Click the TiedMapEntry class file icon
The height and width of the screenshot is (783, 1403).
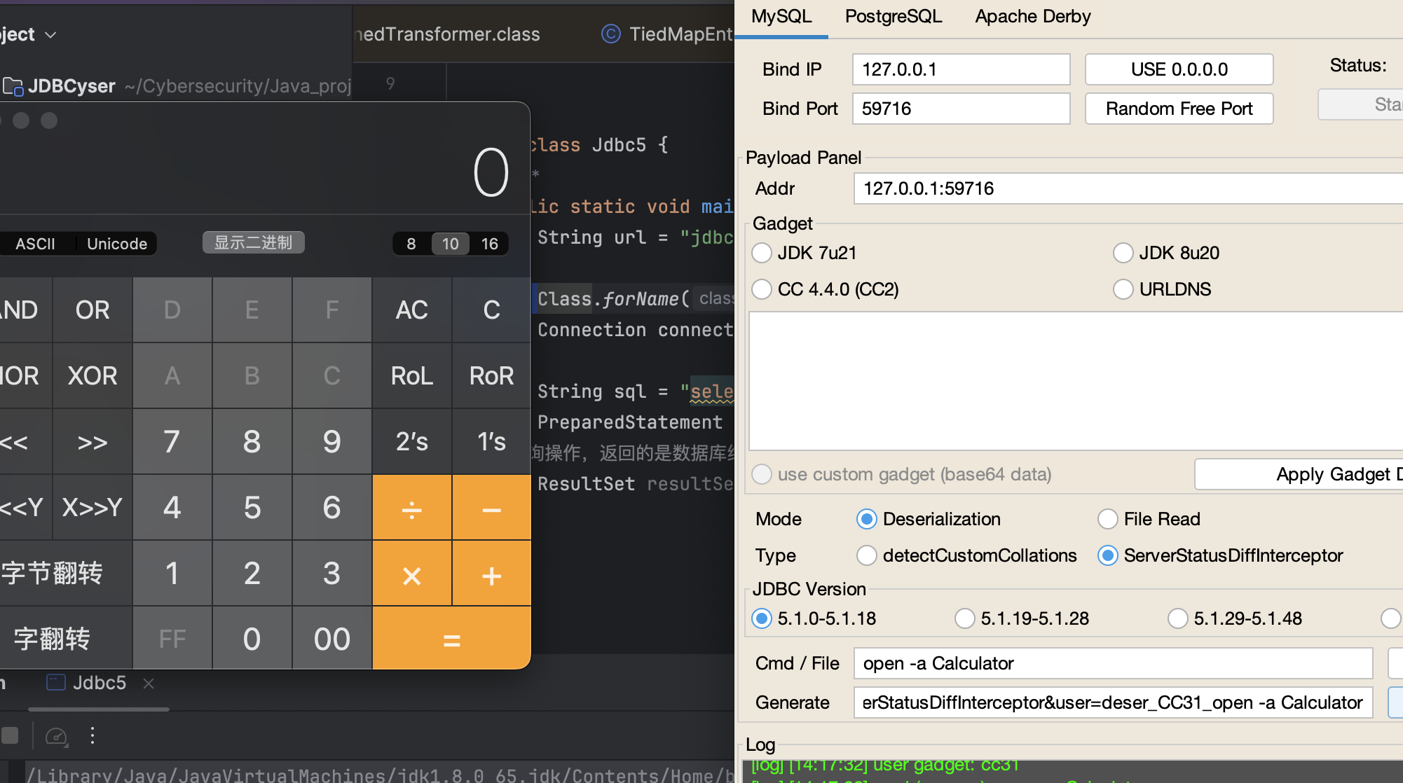610,34
